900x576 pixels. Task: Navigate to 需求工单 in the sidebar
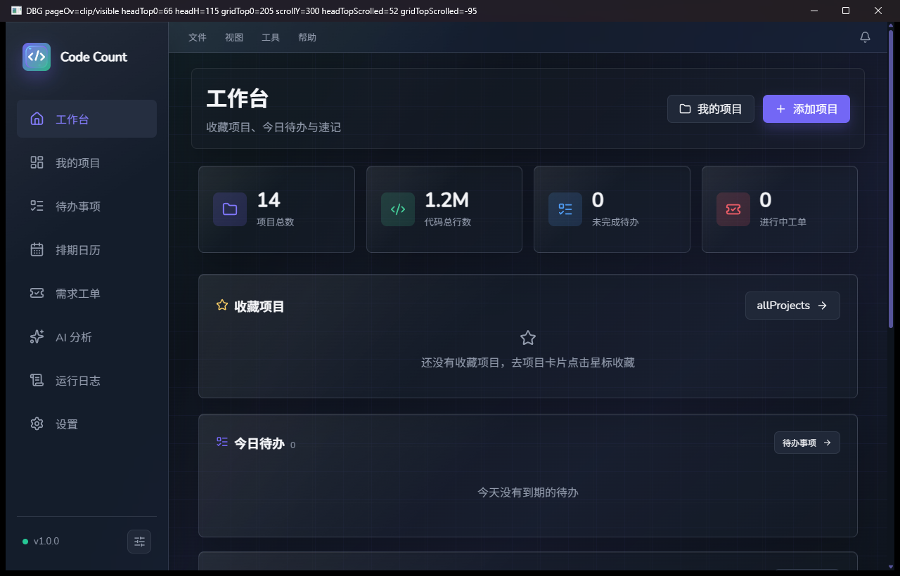[x=86, y=294]
